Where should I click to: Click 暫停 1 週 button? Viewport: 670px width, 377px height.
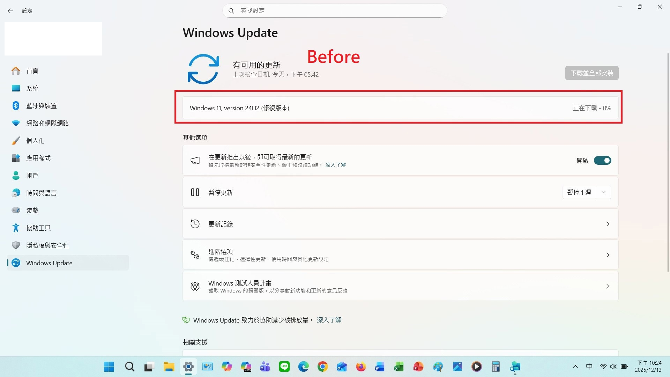point(579,192)
